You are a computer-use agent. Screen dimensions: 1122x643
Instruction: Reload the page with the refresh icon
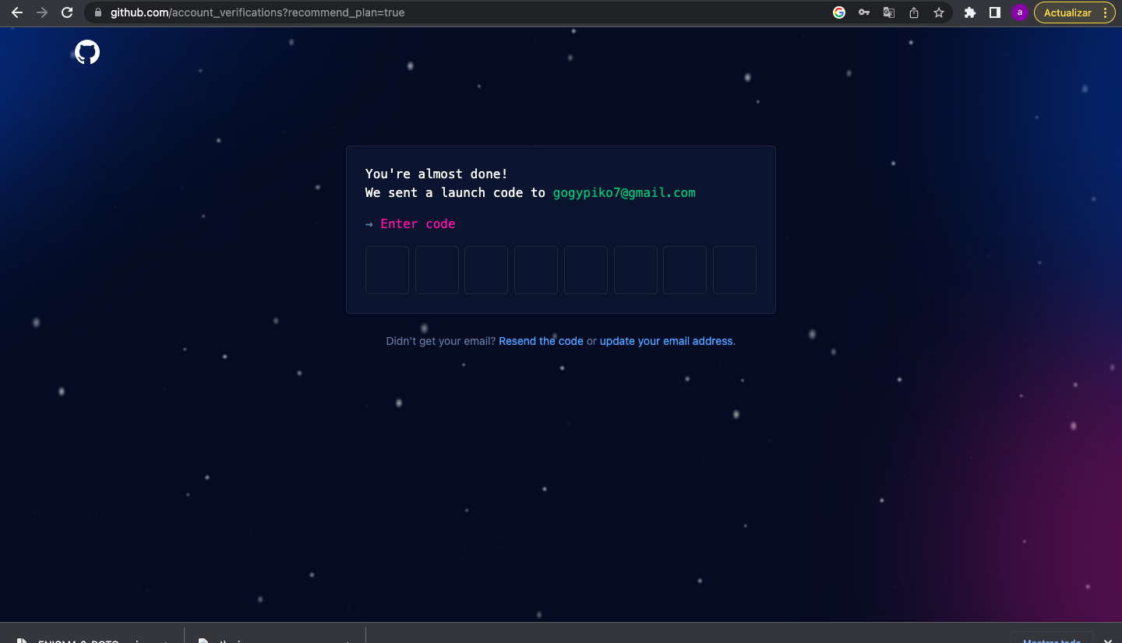[x=67, y=12]
